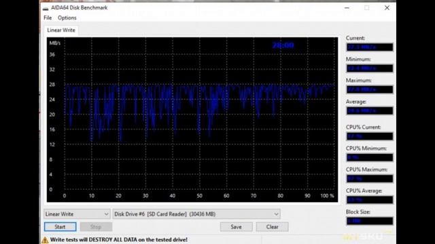The width and height of the screenshot is (435, 244).
Task: Click the Average speed value field
Action: pos(370,111)
